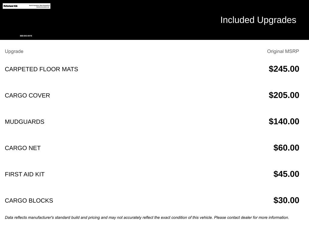Click the Upgrade column header
Viewport: 309px width, 232px height.
(x=14, y=51)
